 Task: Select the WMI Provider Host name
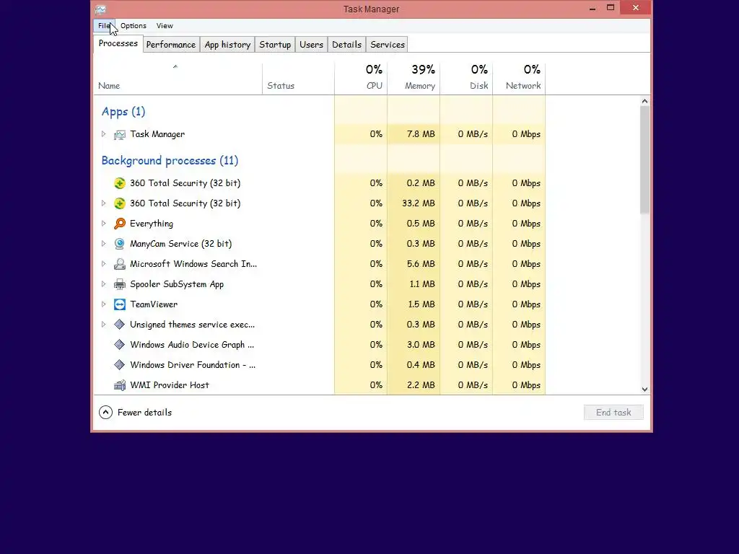click(170, 385)
